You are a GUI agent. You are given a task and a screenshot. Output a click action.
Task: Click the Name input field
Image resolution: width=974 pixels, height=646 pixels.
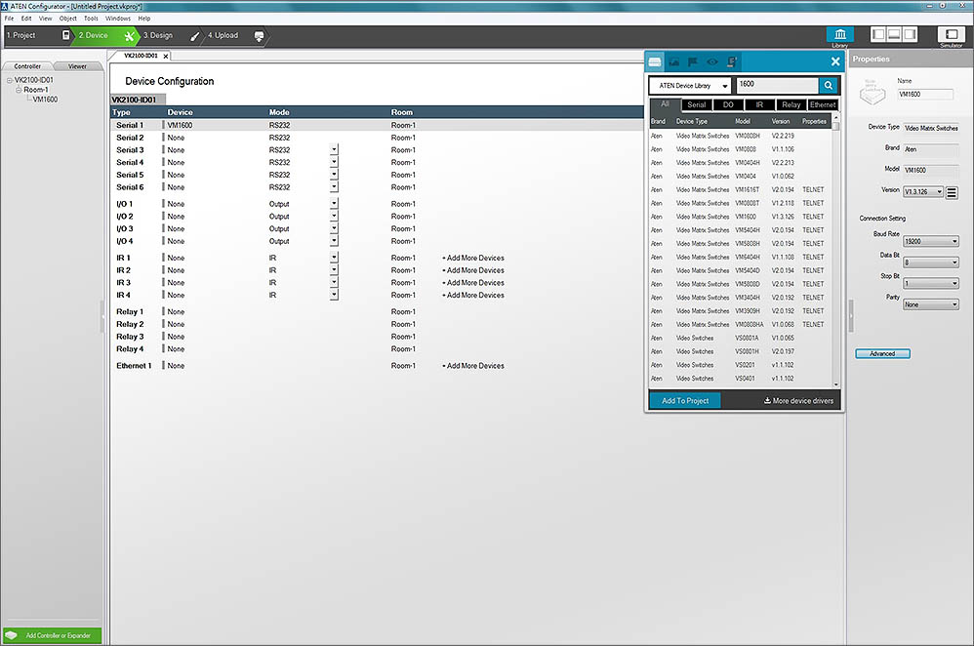[923, 95]
